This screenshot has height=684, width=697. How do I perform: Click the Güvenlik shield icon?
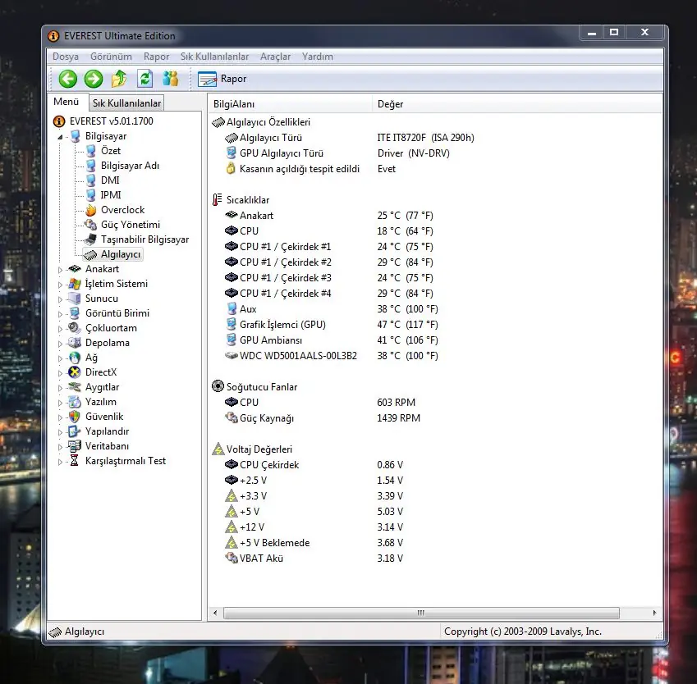coord(74,416)
